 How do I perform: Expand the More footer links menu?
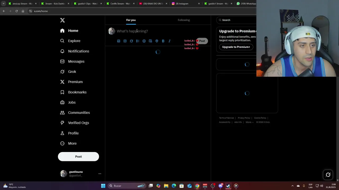tap(249, 122)
